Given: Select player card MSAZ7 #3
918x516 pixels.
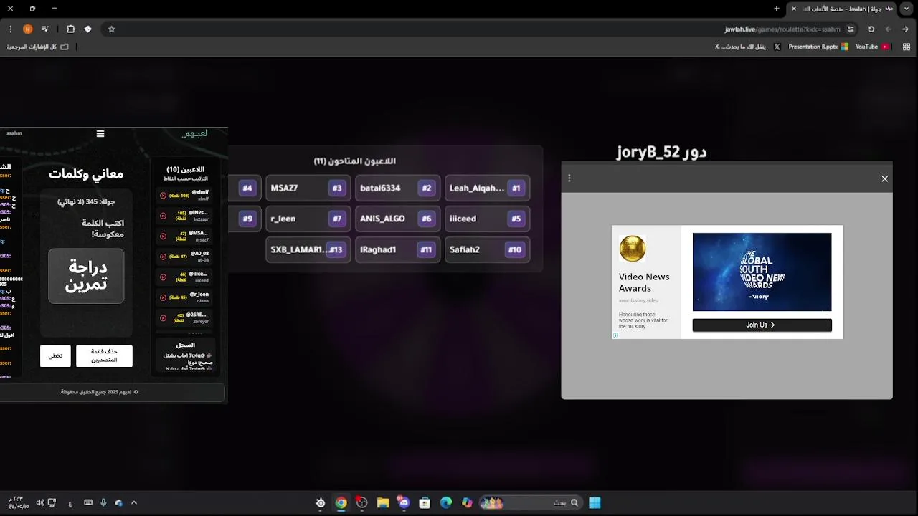Looking at the screenshot, I should 308,188.
